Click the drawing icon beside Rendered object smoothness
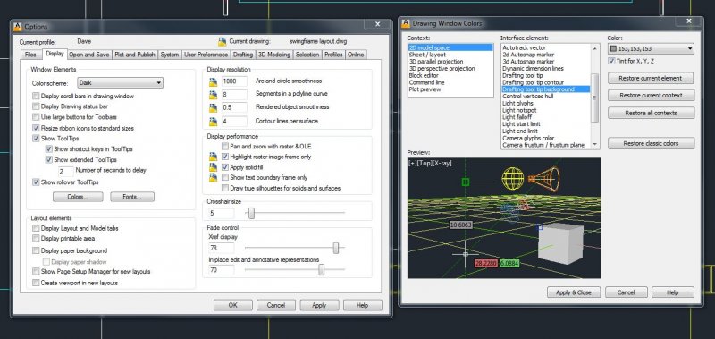This screenshot has height=339, width=715. (x=213, y=108)
